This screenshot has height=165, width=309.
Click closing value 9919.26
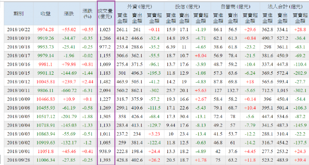45,38
